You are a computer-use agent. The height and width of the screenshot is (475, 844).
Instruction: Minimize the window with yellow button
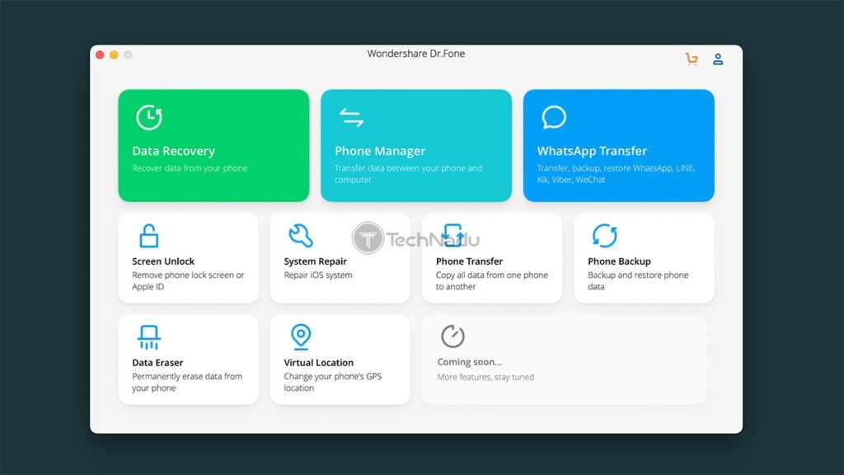click(x=114, y=55)
